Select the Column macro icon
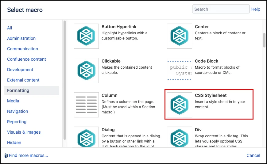The height and width of the screenshot is (164, 267). [86, 105]
